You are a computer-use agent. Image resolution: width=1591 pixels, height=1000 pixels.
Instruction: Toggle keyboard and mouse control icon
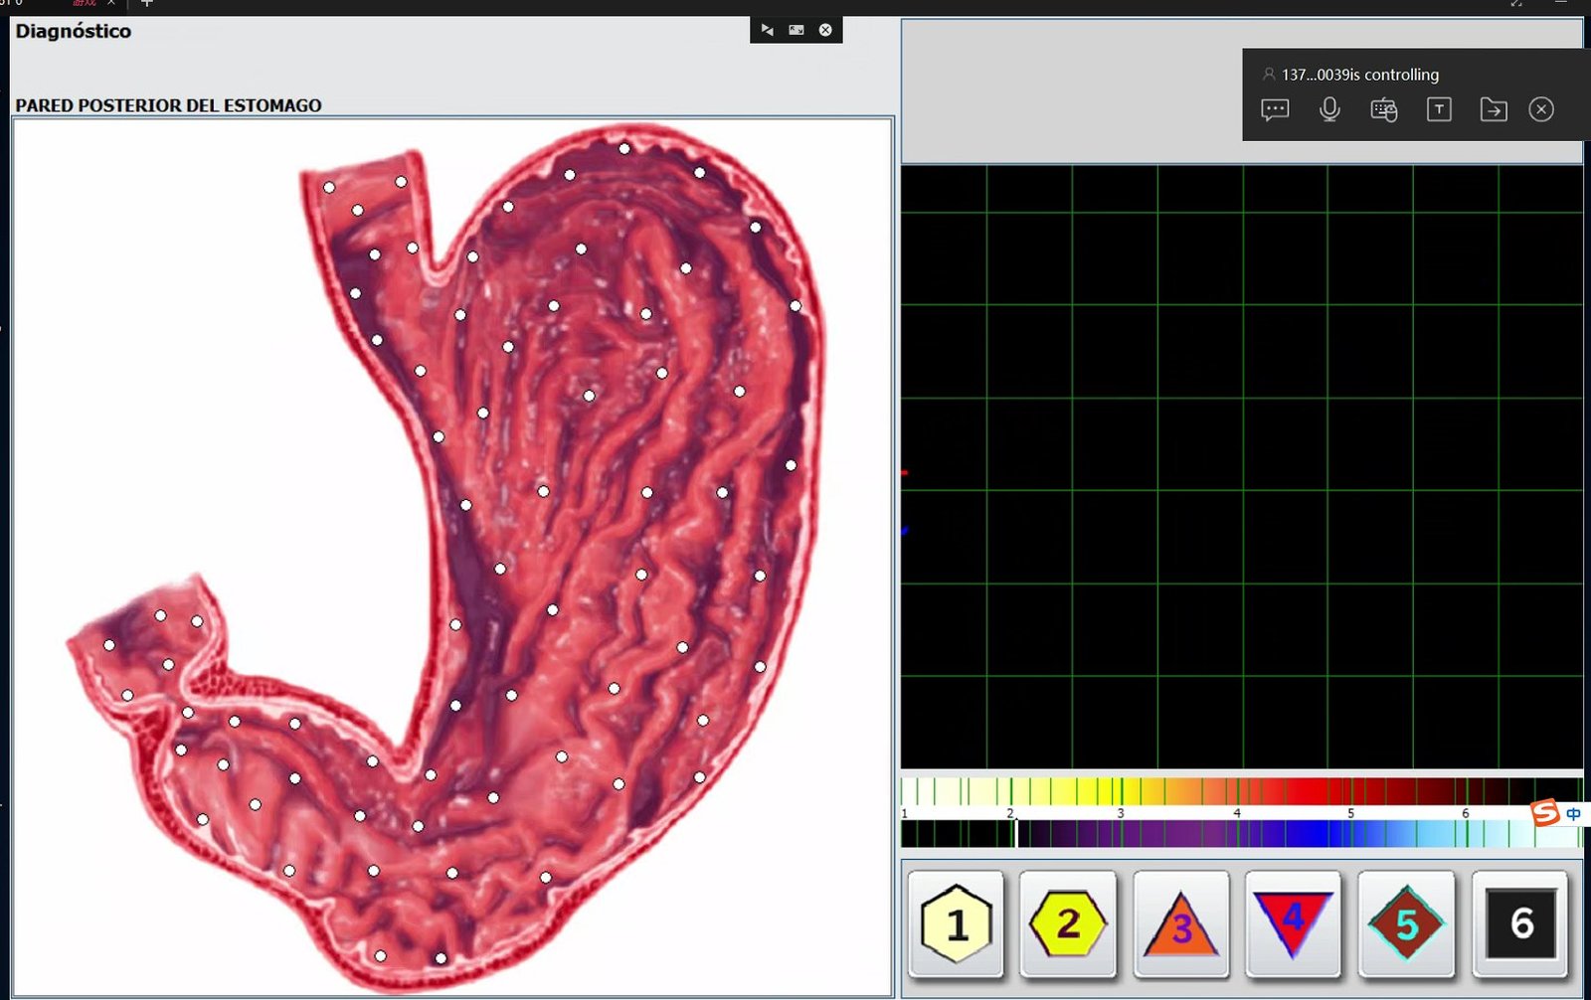pos(1384,109)
